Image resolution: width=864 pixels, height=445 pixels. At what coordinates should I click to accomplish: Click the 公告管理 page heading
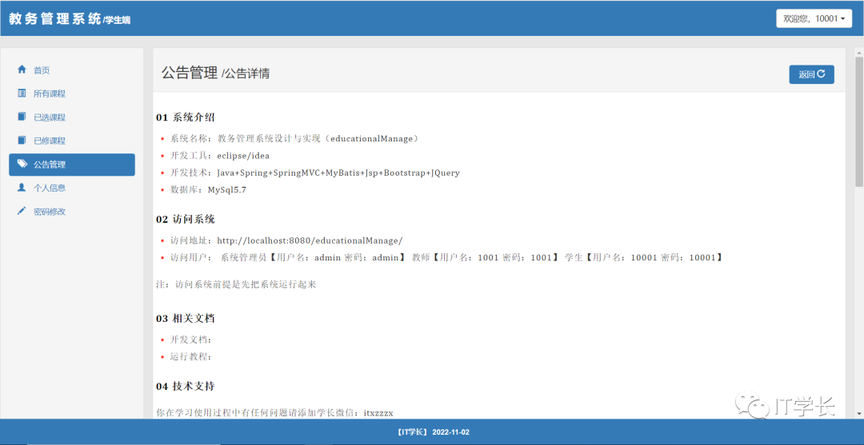pos(190,74)
